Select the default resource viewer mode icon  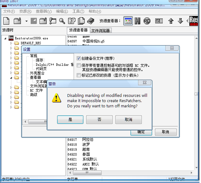[x=128, y=21]
